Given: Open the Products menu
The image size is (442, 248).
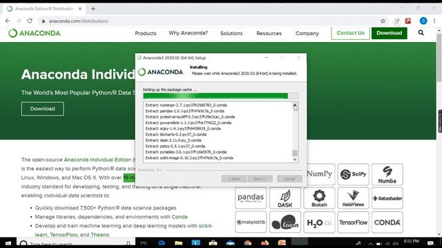Looking at the screenshot, I should pos(146,33).
